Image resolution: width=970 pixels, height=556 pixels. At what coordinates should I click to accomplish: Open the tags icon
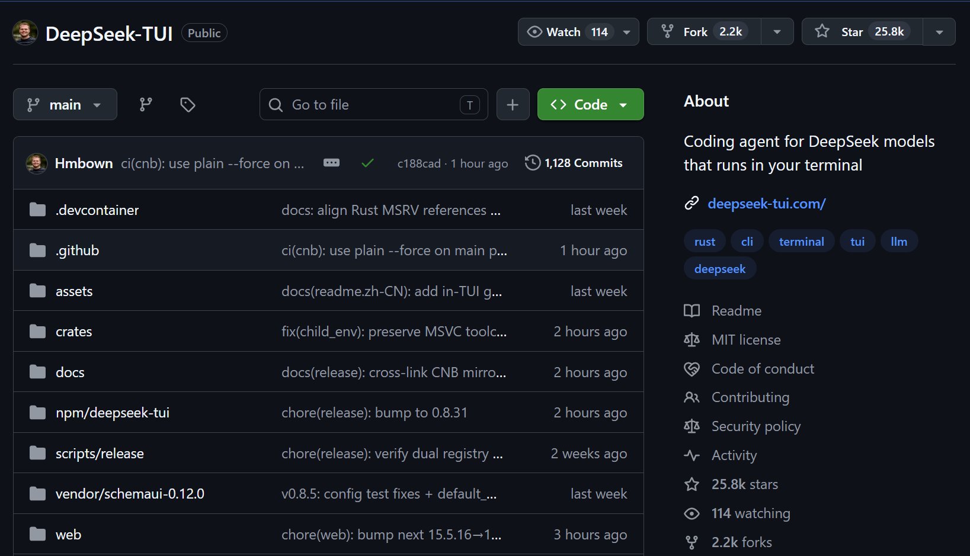coord(188,105)
